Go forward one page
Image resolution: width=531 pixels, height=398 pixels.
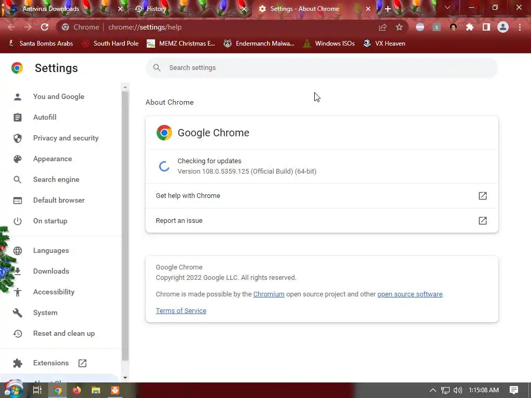[28, 27]
